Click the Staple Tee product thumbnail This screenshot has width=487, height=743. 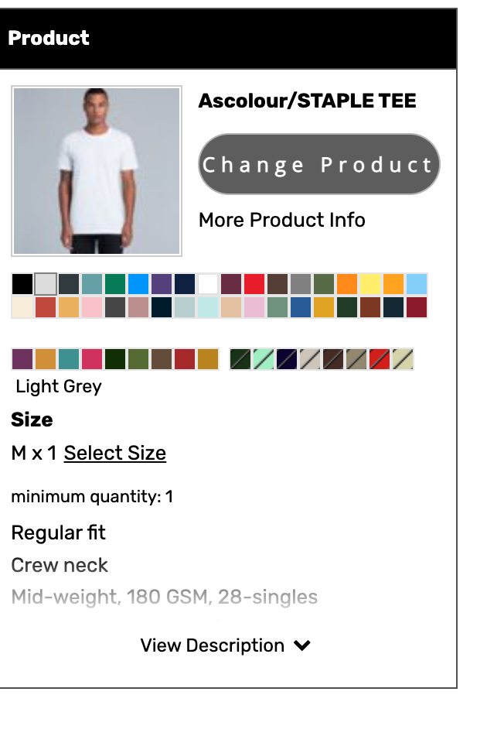point(97,171)
